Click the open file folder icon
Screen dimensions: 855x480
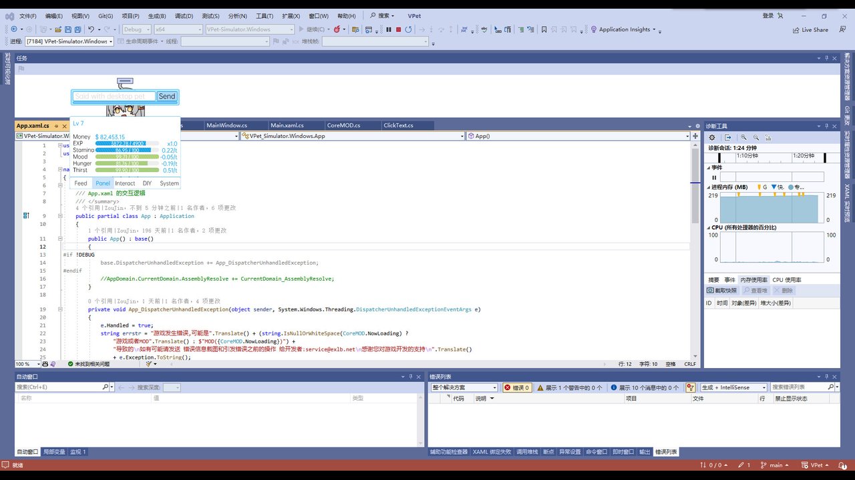click(x=58, y=29)
